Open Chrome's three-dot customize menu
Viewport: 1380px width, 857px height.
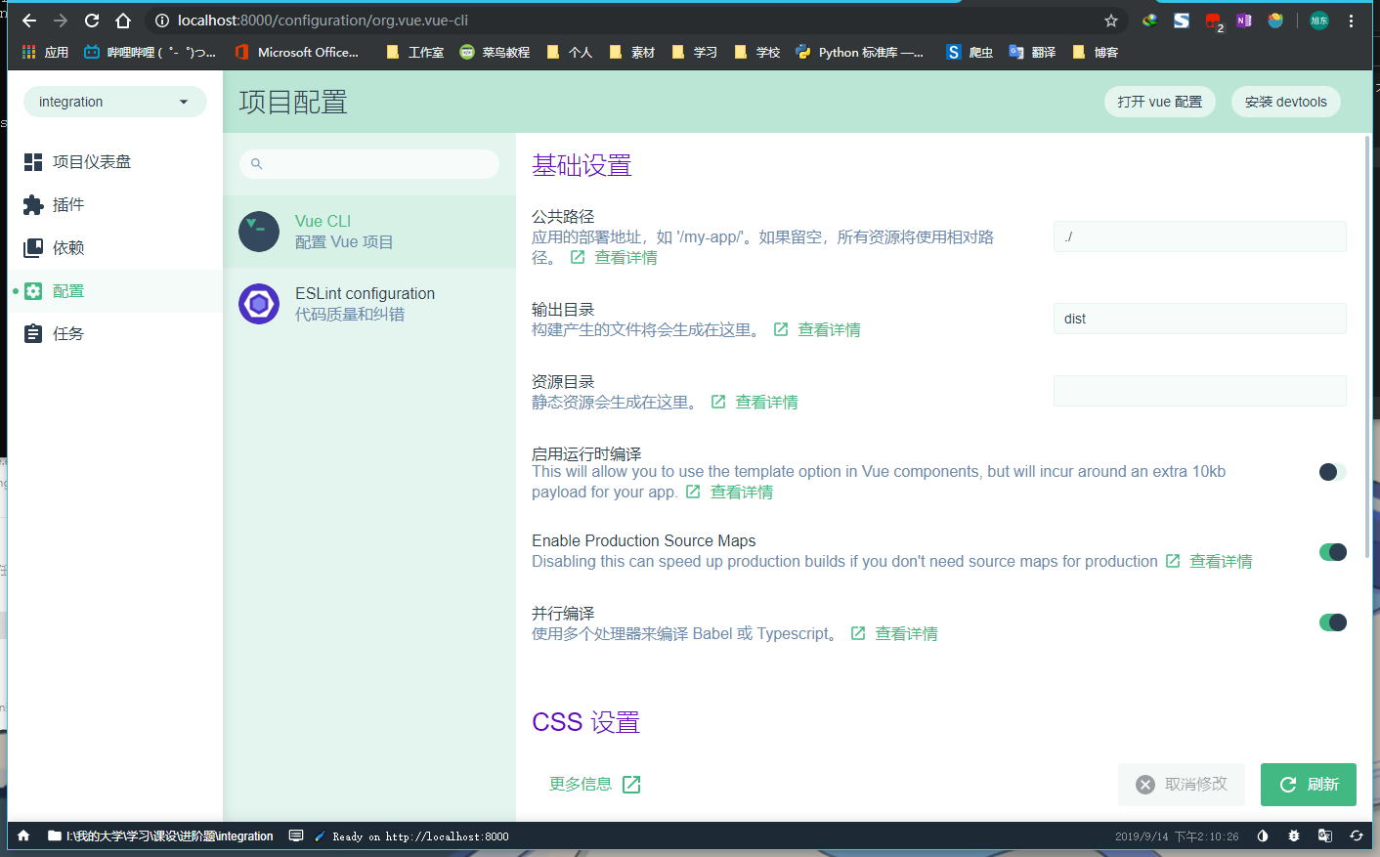(x=1352, y=20)
